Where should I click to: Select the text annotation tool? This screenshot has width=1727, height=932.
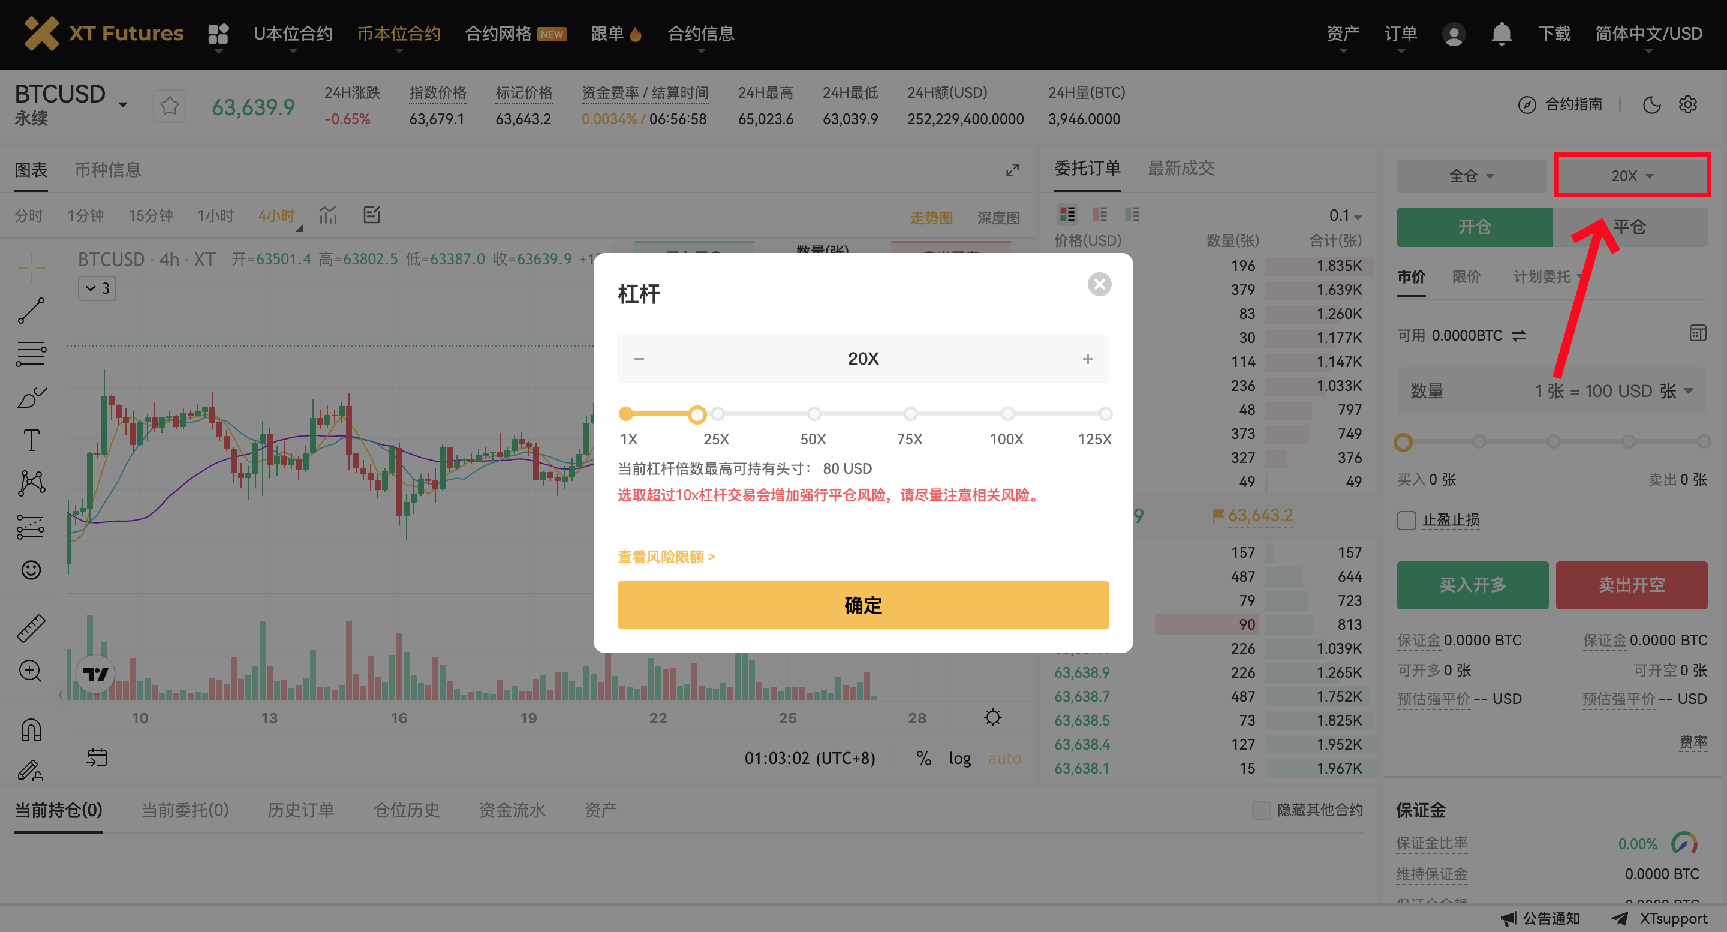(x=31, y=441)
